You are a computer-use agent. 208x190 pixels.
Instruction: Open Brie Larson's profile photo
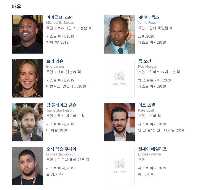[x=27, y=78]
